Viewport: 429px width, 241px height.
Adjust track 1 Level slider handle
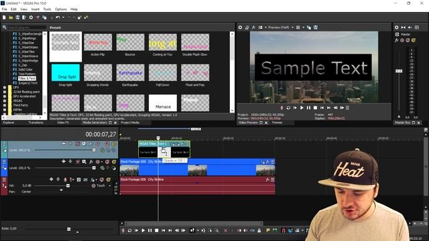tap(94, 150)
